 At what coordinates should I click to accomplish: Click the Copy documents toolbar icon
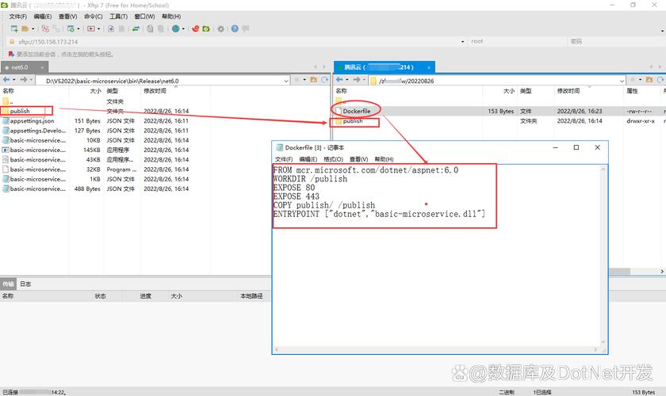[x=150, y=29]
